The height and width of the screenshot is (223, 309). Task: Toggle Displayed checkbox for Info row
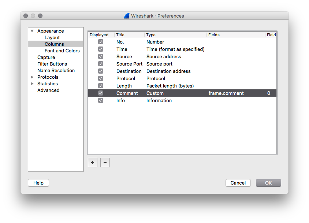tap(101, 100)
